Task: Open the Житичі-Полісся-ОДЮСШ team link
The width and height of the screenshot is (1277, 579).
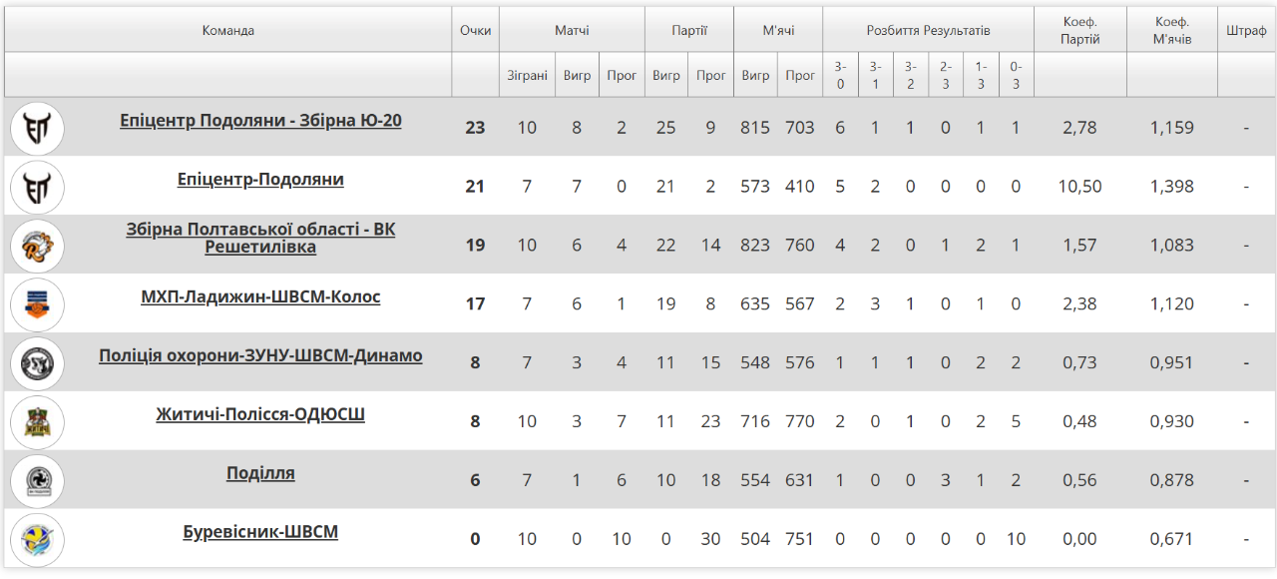Action: 260,414
